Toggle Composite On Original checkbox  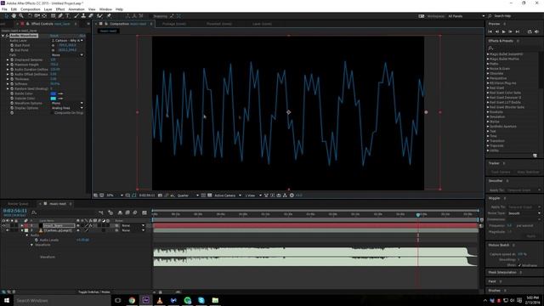point(53,113)
